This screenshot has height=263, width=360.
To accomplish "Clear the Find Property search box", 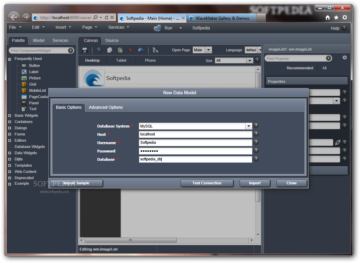I will point(328,58).
